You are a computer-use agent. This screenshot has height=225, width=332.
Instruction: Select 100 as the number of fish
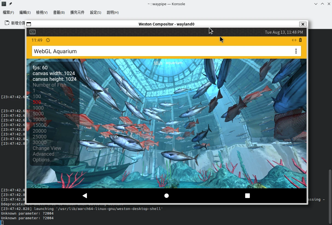(x=37, y=96)
